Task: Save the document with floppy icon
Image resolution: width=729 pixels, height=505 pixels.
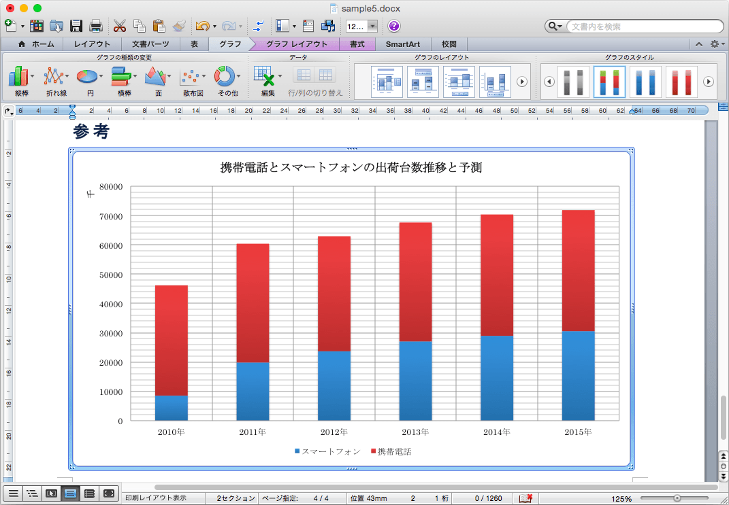Action: [x=76, y=26]
